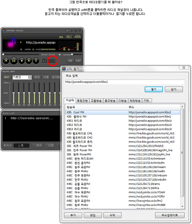Select the MBC 여수 FM4U row

(123, 196)
